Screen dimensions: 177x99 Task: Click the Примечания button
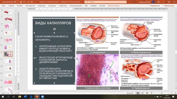coord(169,5)
